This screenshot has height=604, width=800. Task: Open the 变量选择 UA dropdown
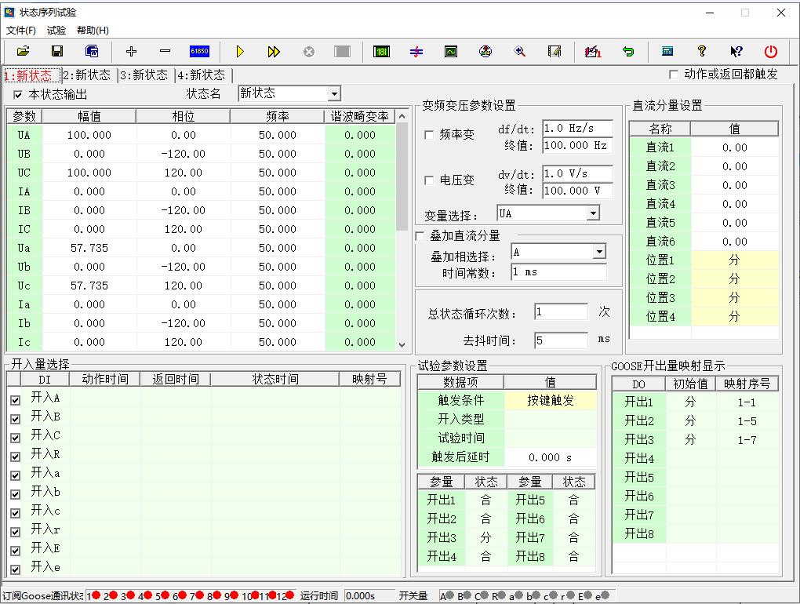coord(593,213)
